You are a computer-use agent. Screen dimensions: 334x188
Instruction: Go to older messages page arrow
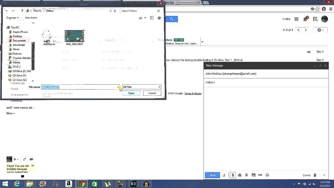tap(306, 30)
